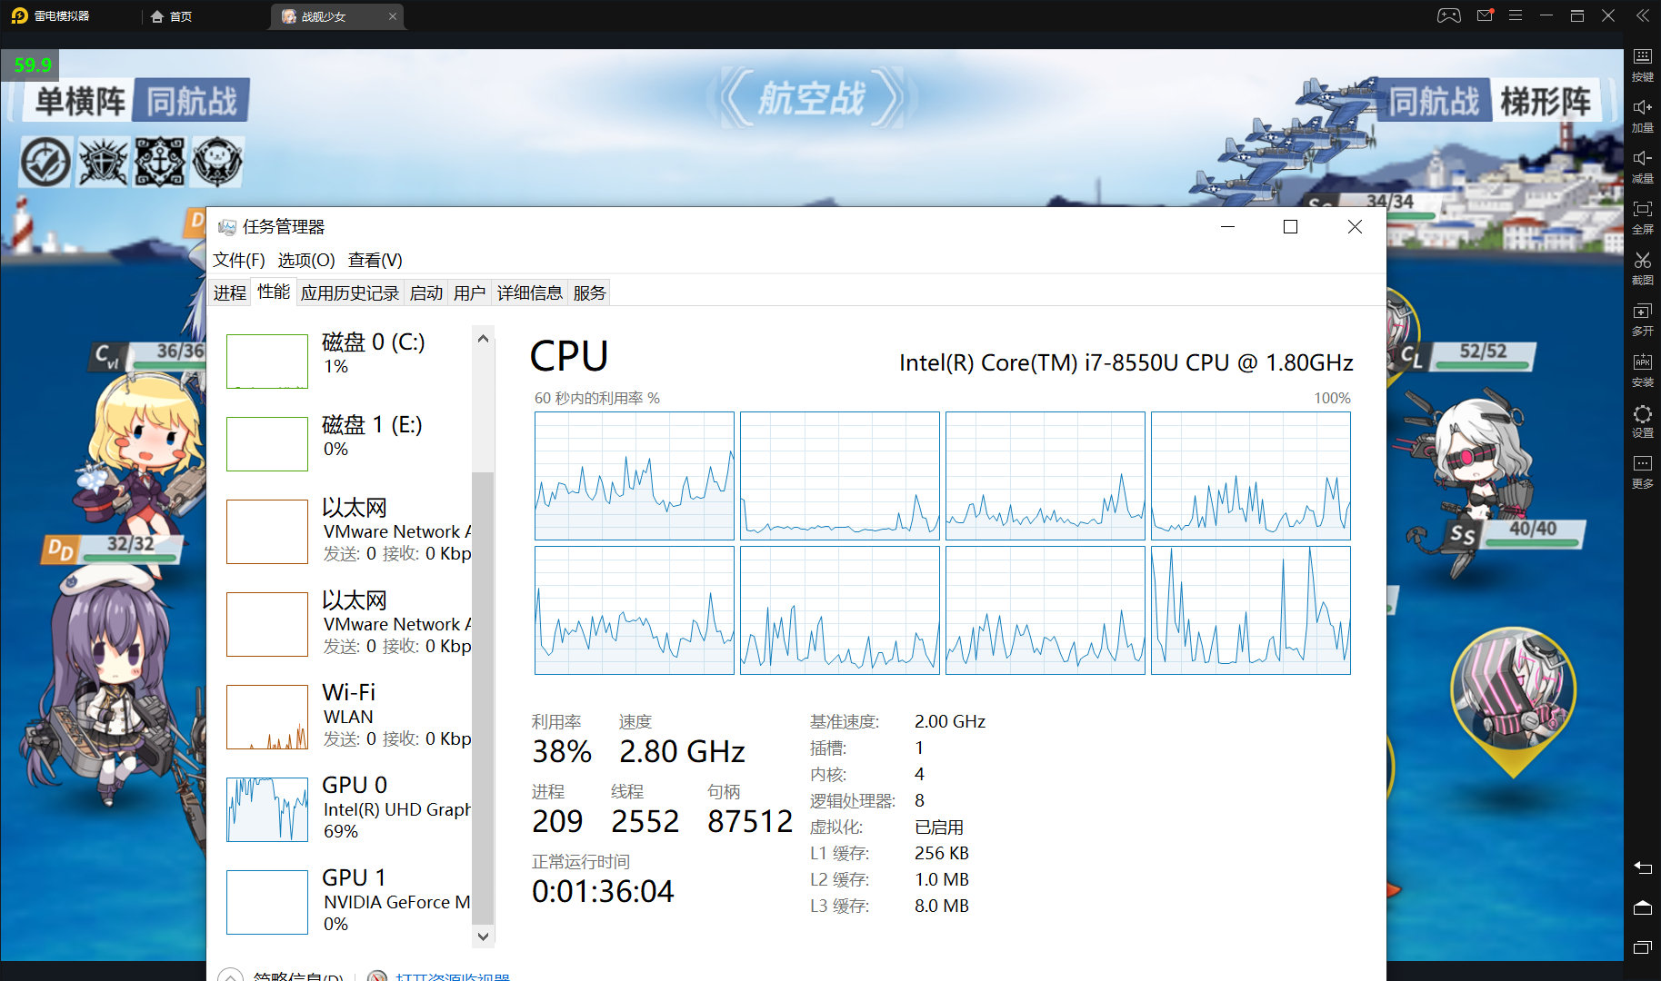Tap the Android back arrow in sidebar
1661x981 pixels.
point(1642,867)
